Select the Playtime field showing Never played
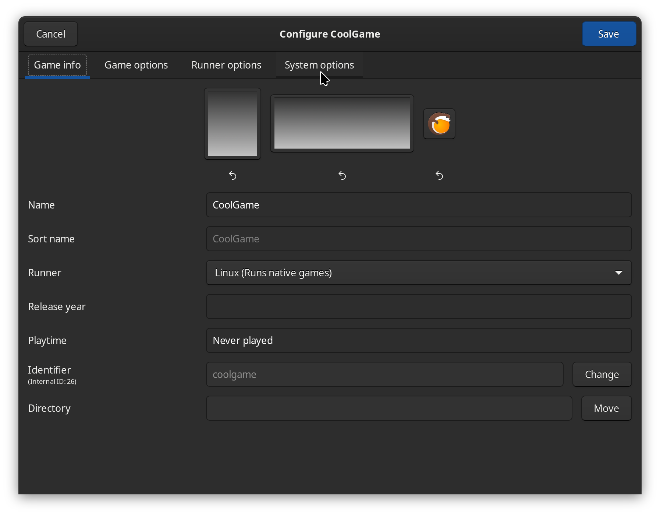The image size is (660, 515). click(x=419, y=340)
